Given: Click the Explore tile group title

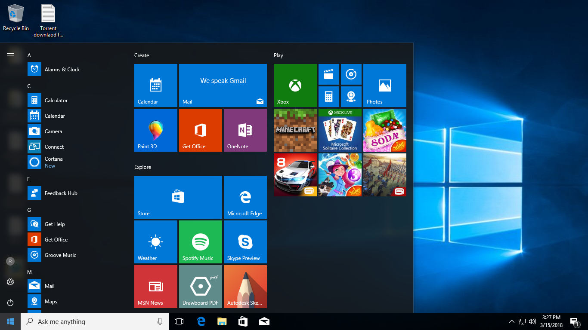Looking at the screenshot, I should click(142, 167).
